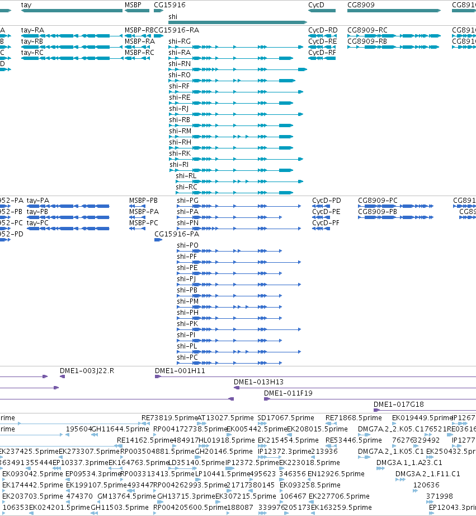Click the shi-RJ transcript label

179,109
